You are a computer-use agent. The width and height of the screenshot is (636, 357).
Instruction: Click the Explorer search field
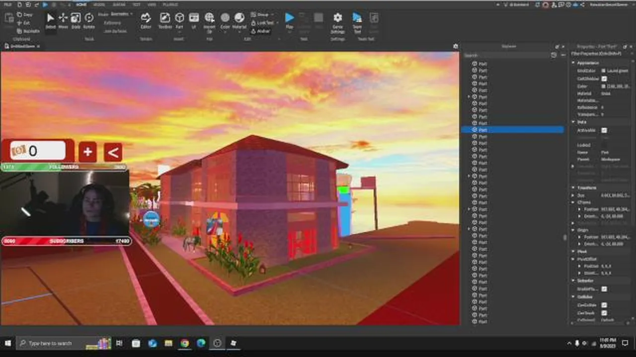pyautogui.click(x=506, y=55)
